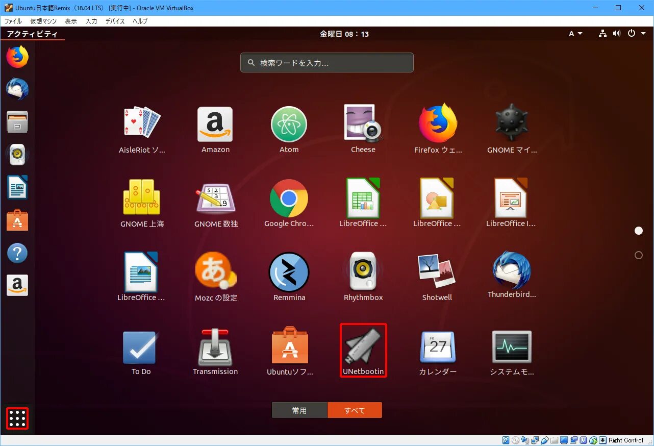Open the AisleRiot solitaire app
Viewport: 654px width, 446px height.
[142, 130]
